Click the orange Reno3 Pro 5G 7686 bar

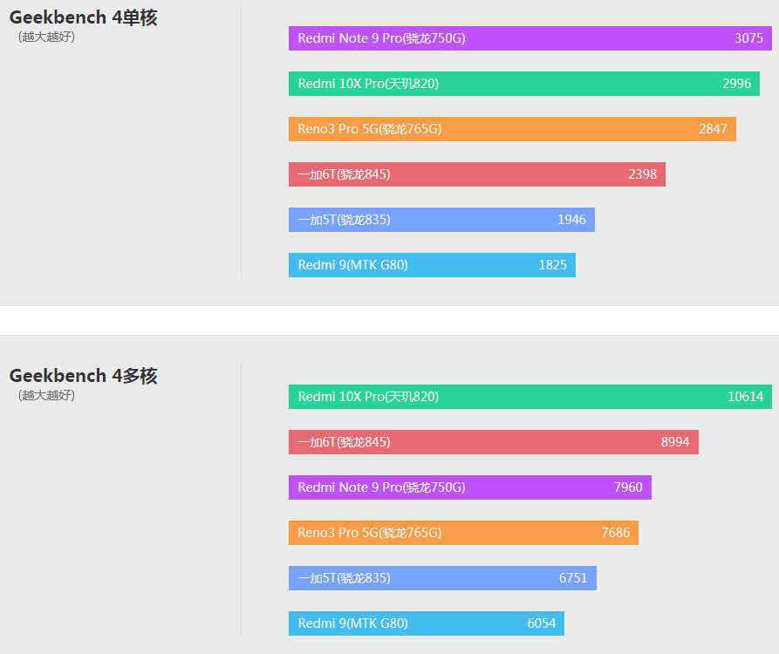[x=463, y=533]
